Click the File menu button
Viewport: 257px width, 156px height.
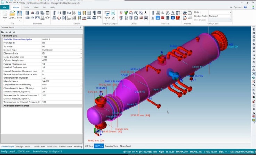[5, 7]
